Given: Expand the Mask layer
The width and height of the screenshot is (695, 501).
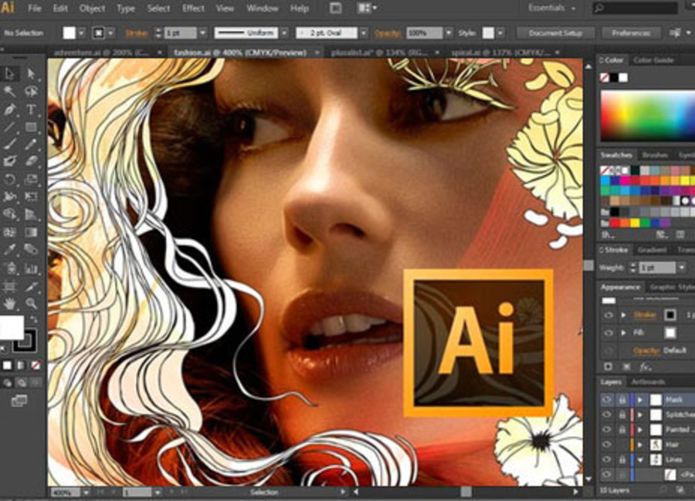Looking at the screenshot, I should (x=640, y=400).
